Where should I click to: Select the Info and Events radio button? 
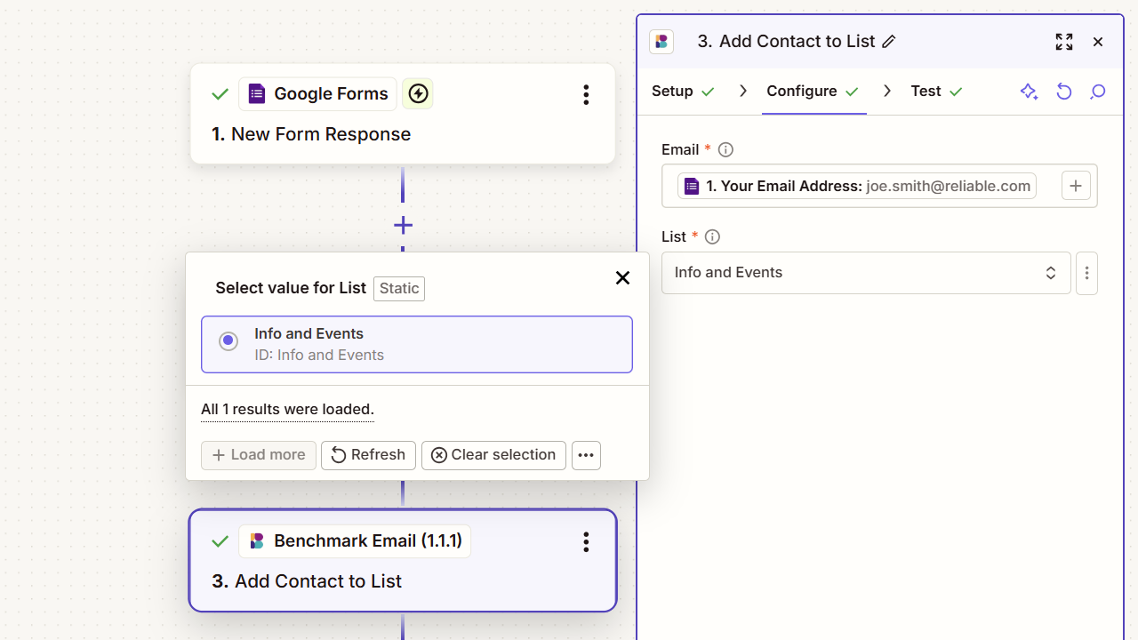[x=228, y=341]
